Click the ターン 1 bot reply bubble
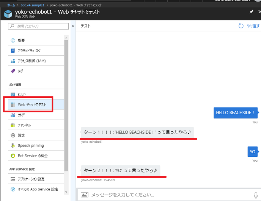The height and width of the screenshot is (201, 261). [x=137, y=132]
